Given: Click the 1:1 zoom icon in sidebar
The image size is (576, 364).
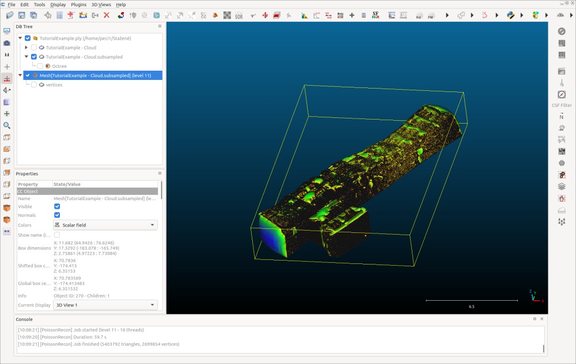Looking at the screenshot, I should [6, 55].
